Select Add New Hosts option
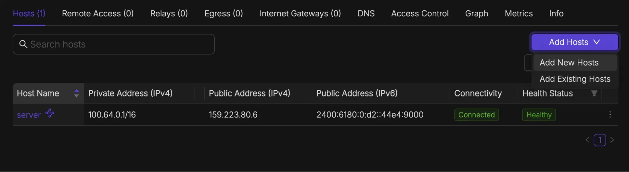This screenshot has height=172, width=629. coord(569,63)
